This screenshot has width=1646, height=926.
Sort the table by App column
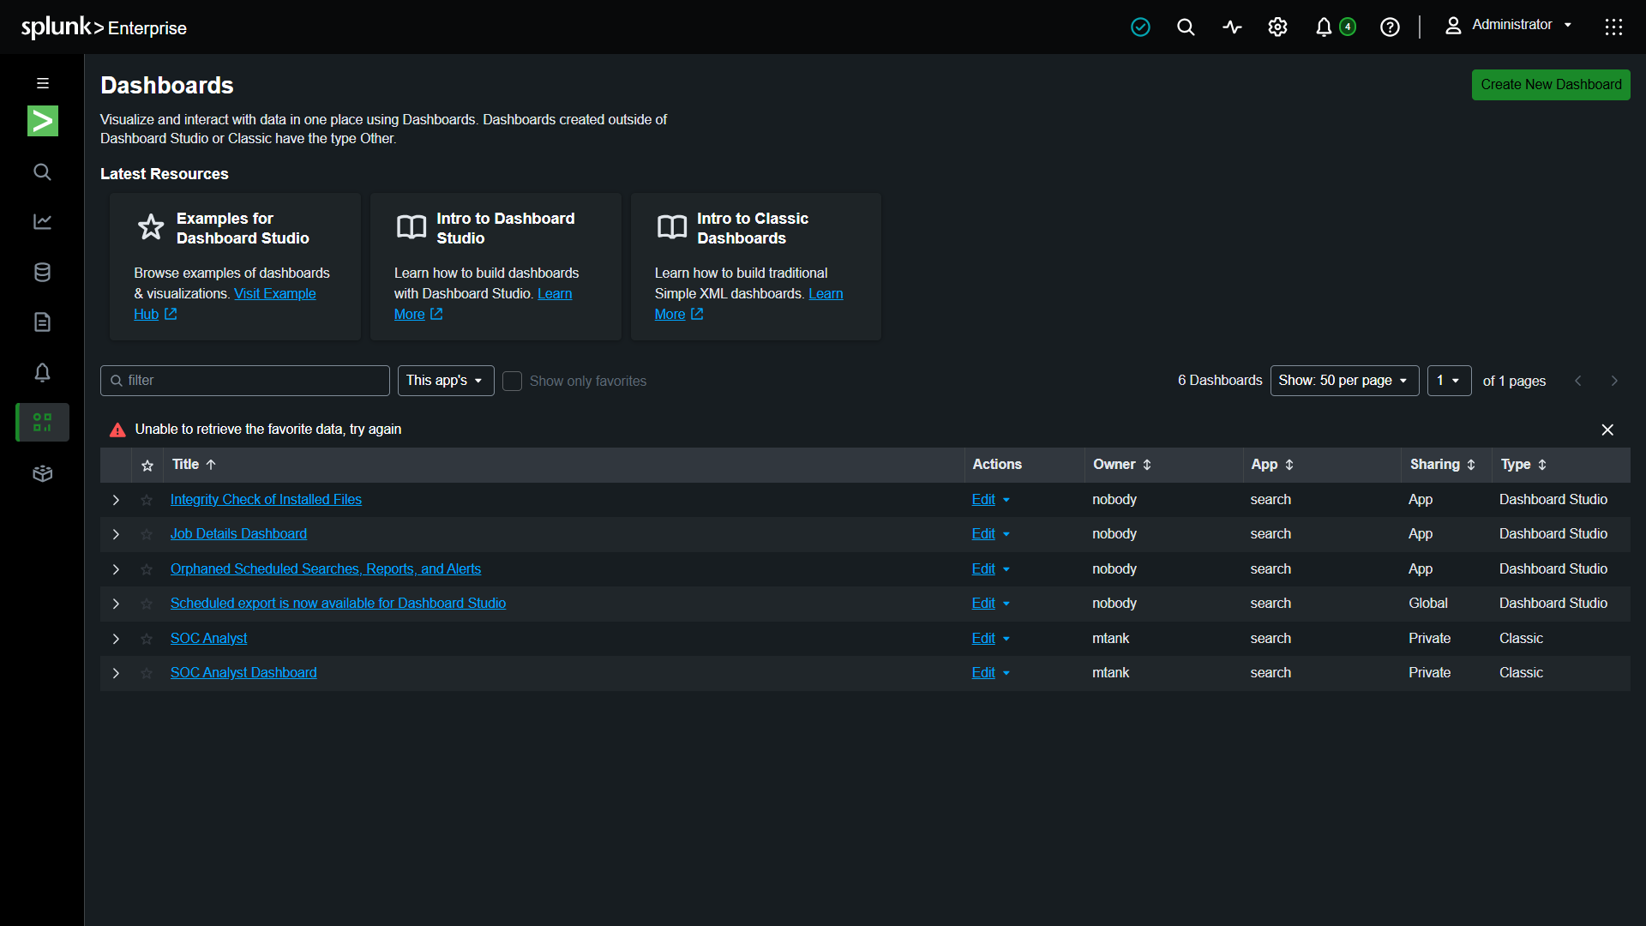(1272, 465)
